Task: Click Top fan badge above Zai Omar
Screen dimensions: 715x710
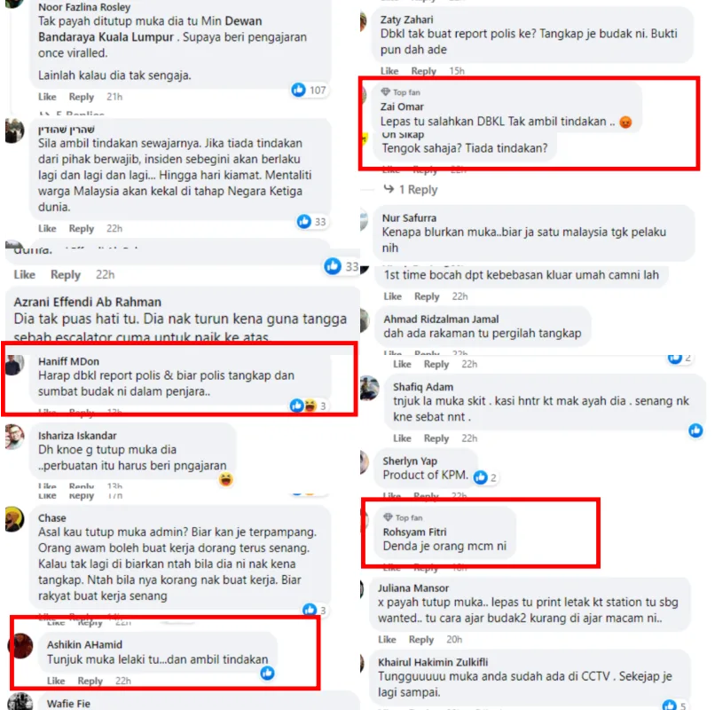Action: pos(401,92)
